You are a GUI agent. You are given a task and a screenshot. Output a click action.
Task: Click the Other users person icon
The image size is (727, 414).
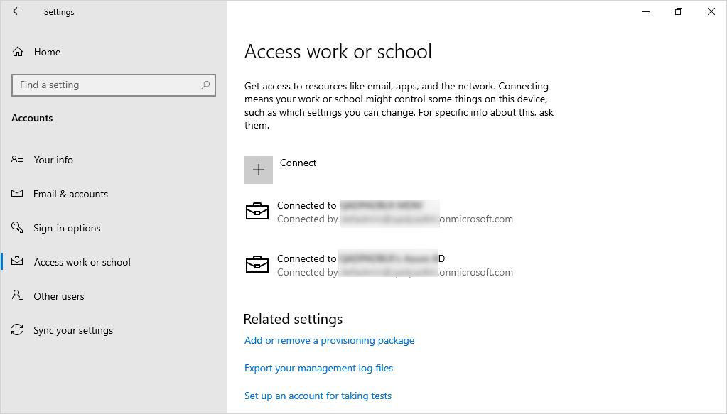click(x=18, y=296)
